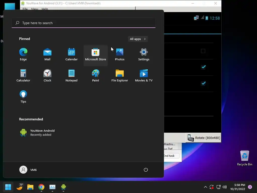Open the View menu in YouWave

(x=35, y=9)
